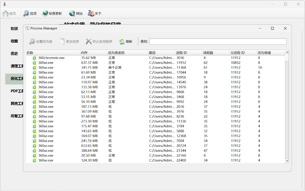The width and height of the screenshot is (305, 191).
Task: Select memory value 187.13 MB
Action: tap(89, 106)
